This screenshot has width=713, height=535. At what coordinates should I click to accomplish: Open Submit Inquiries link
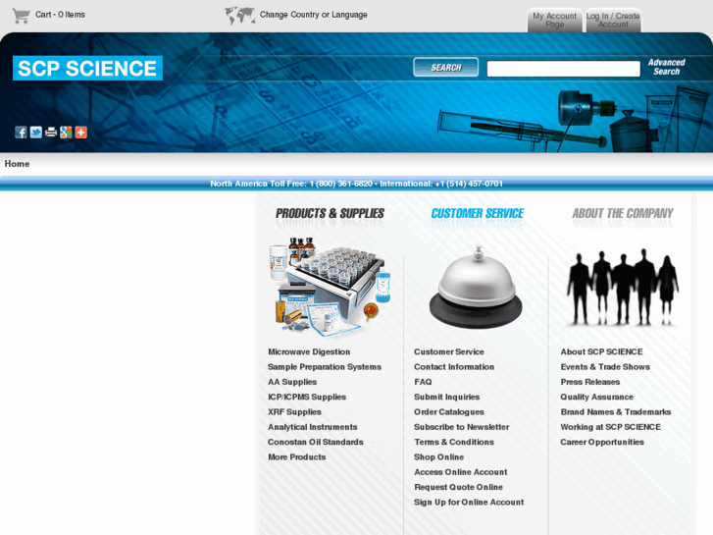point(446,397)
